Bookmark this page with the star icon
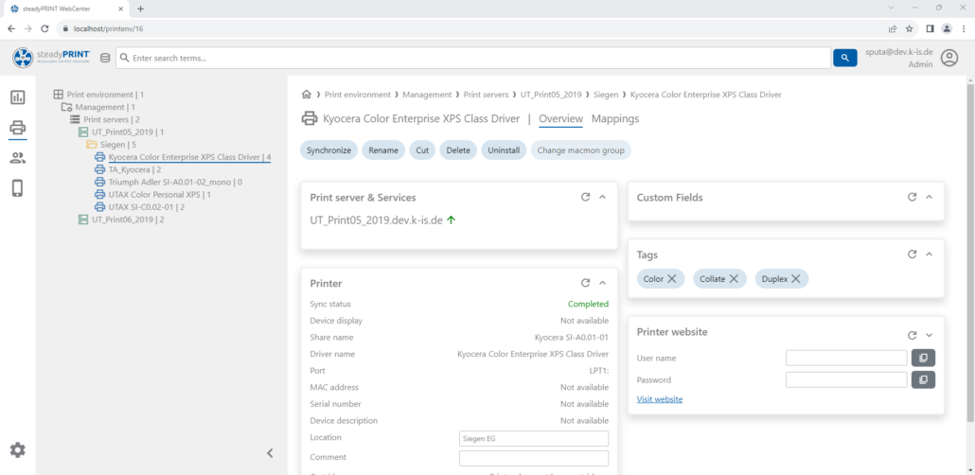The image size is (975, 475). click(x=910, y=28)
